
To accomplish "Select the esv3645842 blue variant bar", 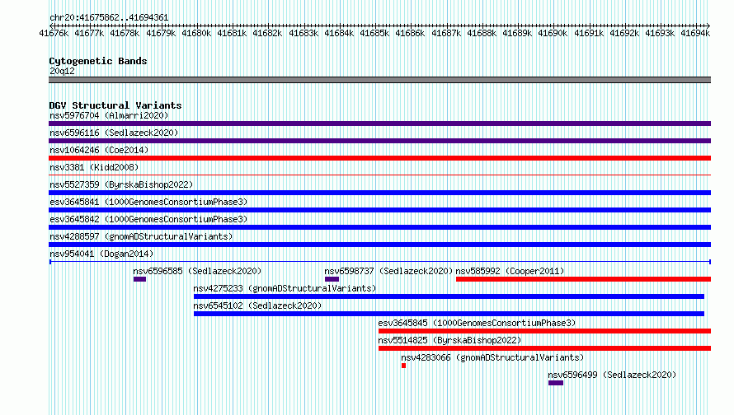I will point(379,227).
